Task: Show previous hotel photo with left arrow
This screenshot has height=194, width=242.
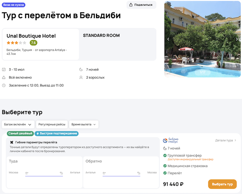Action: click(168, 39)
